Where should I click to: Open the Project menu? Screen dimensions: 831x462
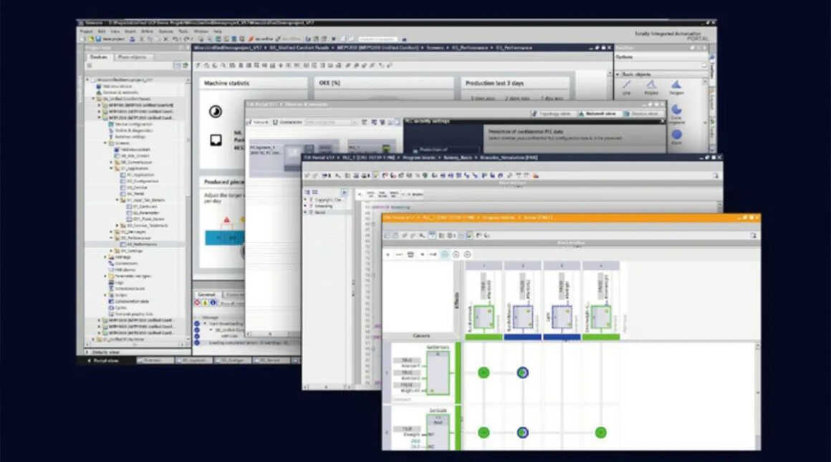coord(86,31)
